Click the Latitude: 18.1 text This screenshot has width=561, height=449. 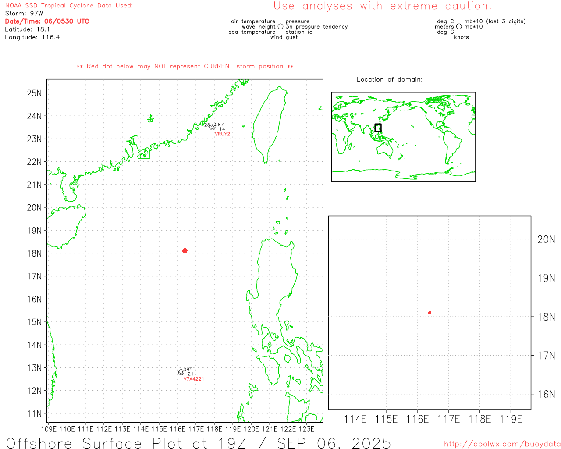(27, 29)
